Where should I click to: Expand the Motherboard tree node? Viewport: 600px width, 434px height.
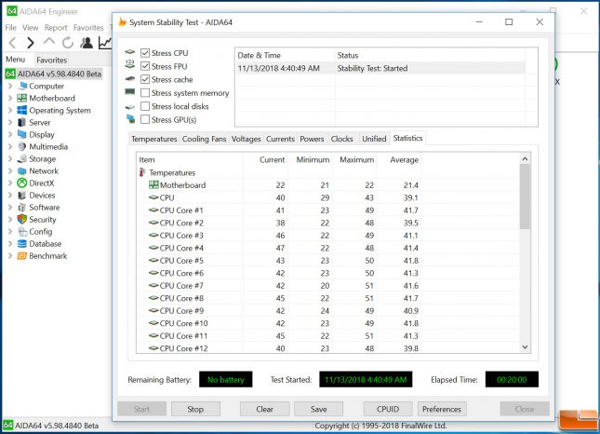click(10, 98)
